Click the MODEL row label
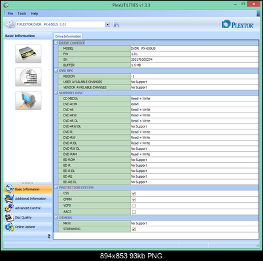 point(68,48)
